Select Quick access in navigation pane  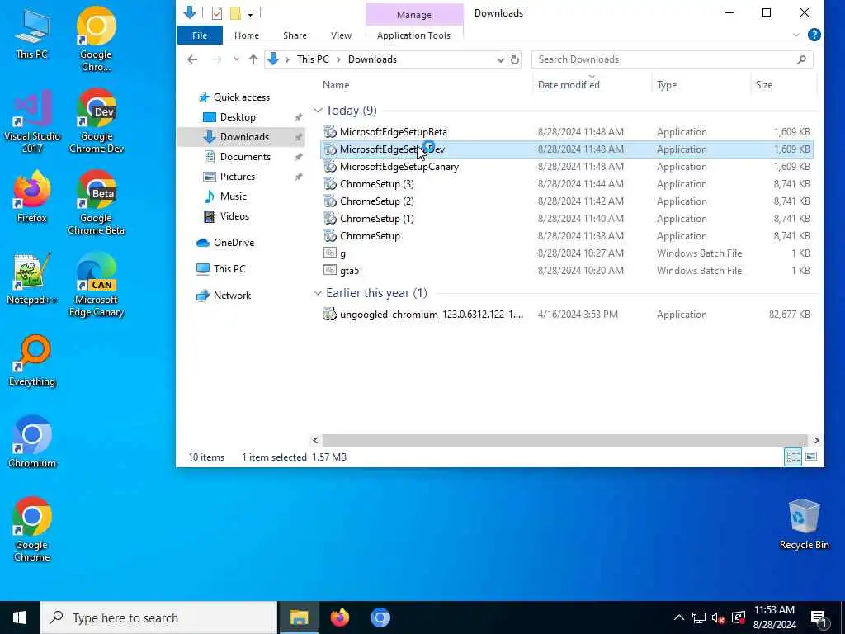pos(242,97)
